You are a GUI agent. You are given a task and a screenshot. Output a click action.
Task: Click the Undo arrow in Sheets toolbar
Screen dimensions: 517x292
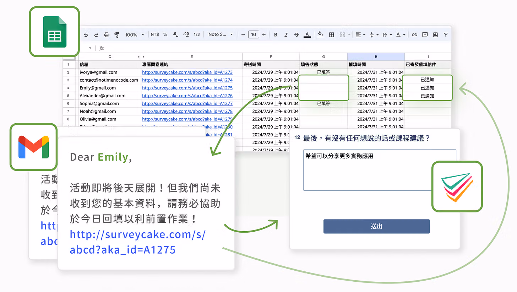tap(86, 35)
